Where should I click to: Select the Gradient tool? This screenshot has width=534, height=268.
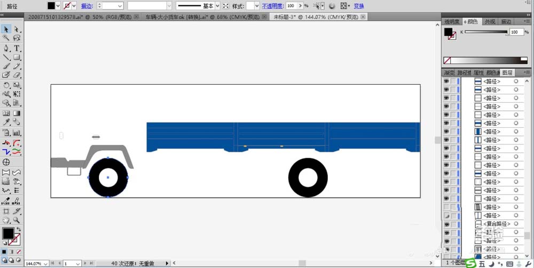(x=17, y=113)
